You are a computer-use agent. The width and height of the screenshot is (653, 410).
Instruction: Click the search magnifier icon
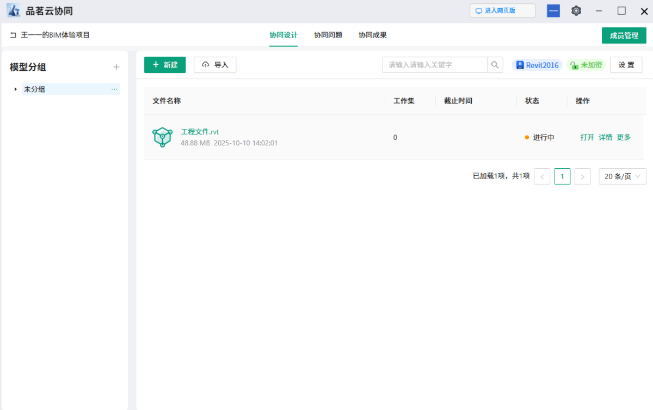[x=495, y=65]
